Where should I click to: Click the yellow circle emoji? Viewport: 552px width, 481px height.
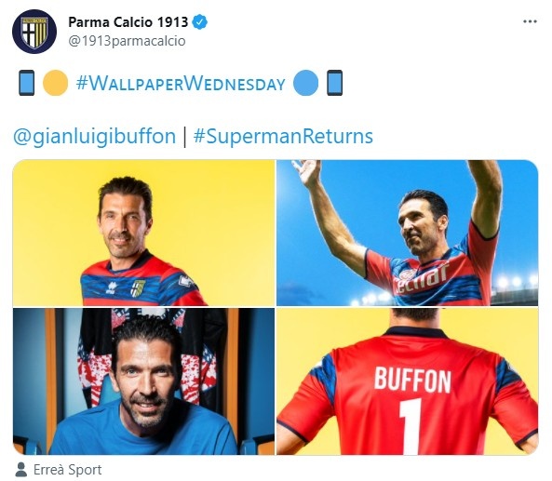[55, 83]
